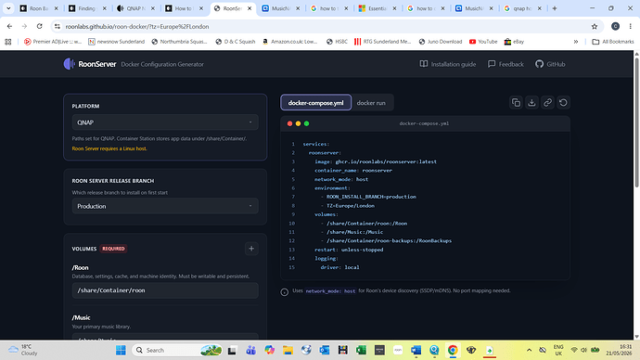The height and width of the screenshot is (360, 640).
Task: Open the Feedback link
Action: [506, 64]
